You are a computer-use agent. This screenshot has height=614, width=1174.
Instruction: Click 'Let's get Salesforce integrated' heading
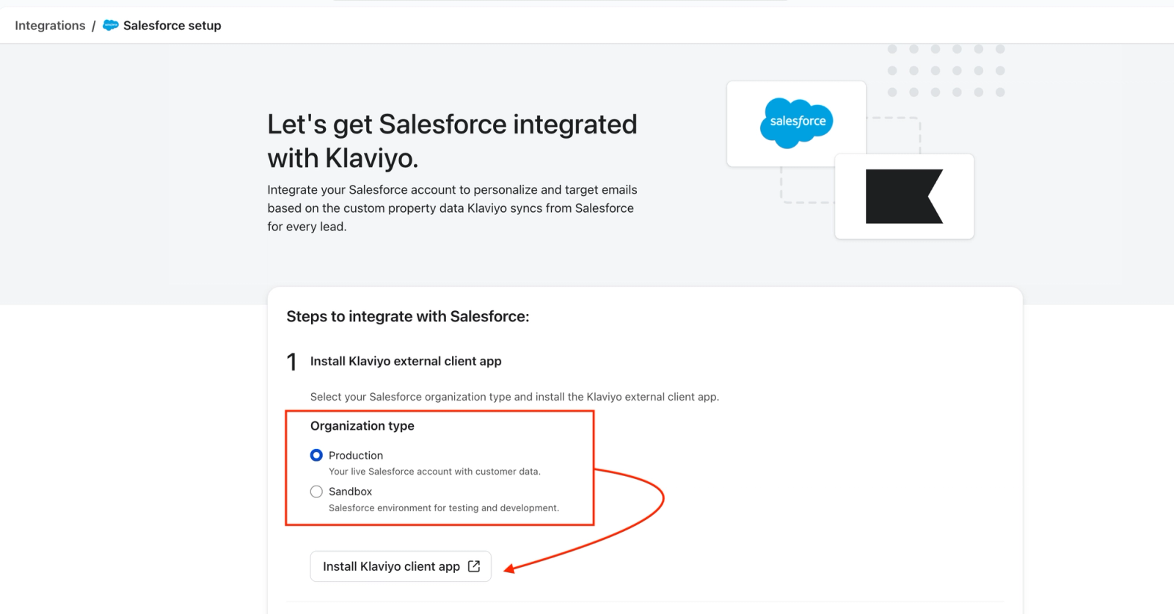[452, 141]
